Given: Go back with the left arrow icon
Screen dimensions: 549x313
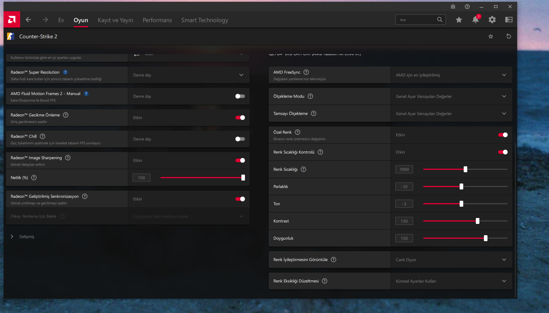Looking at the screenshot, I should (29, 20).
